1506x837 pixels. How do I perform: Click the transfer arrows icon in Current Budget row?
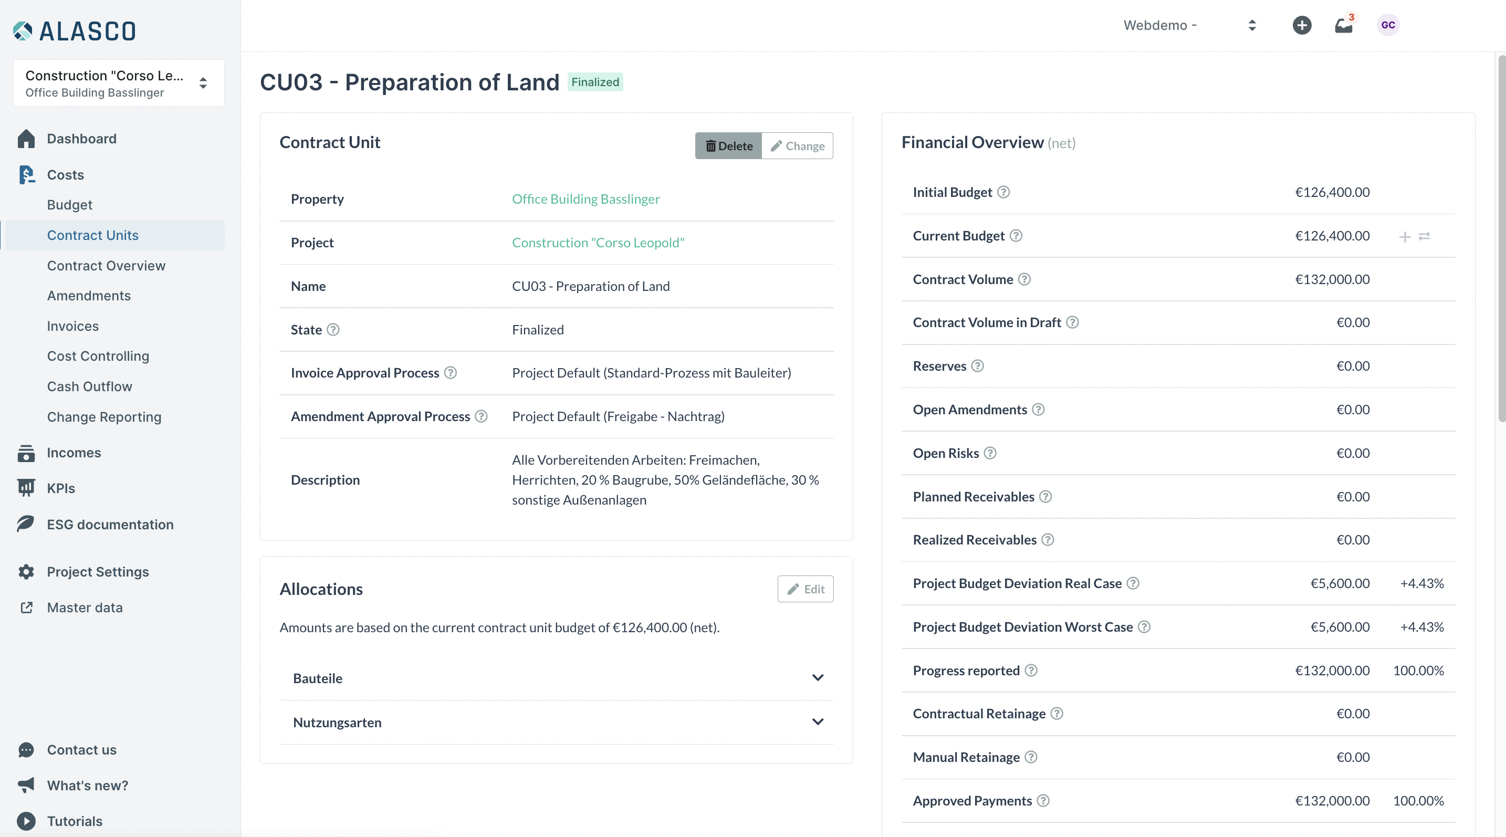[x=1425, y=236]
